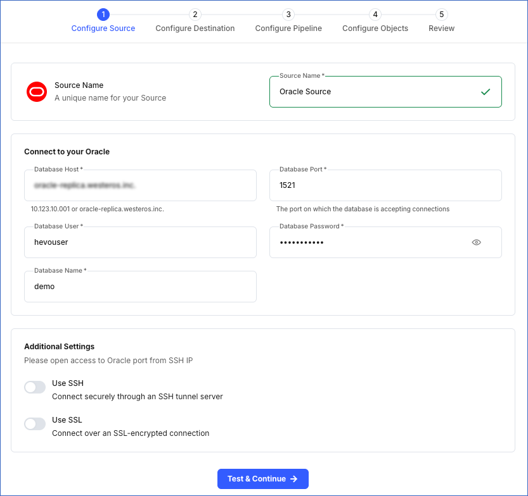The height and width of the screenshot is (496, 528).
Task: Focus the Database Port field showing 1521
Action: pos(385,185)
